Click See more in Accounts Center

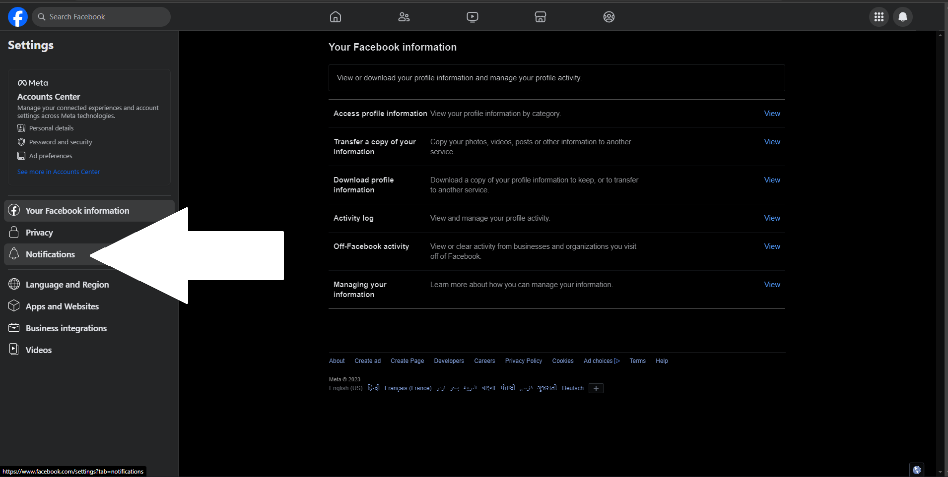[58, 172]
